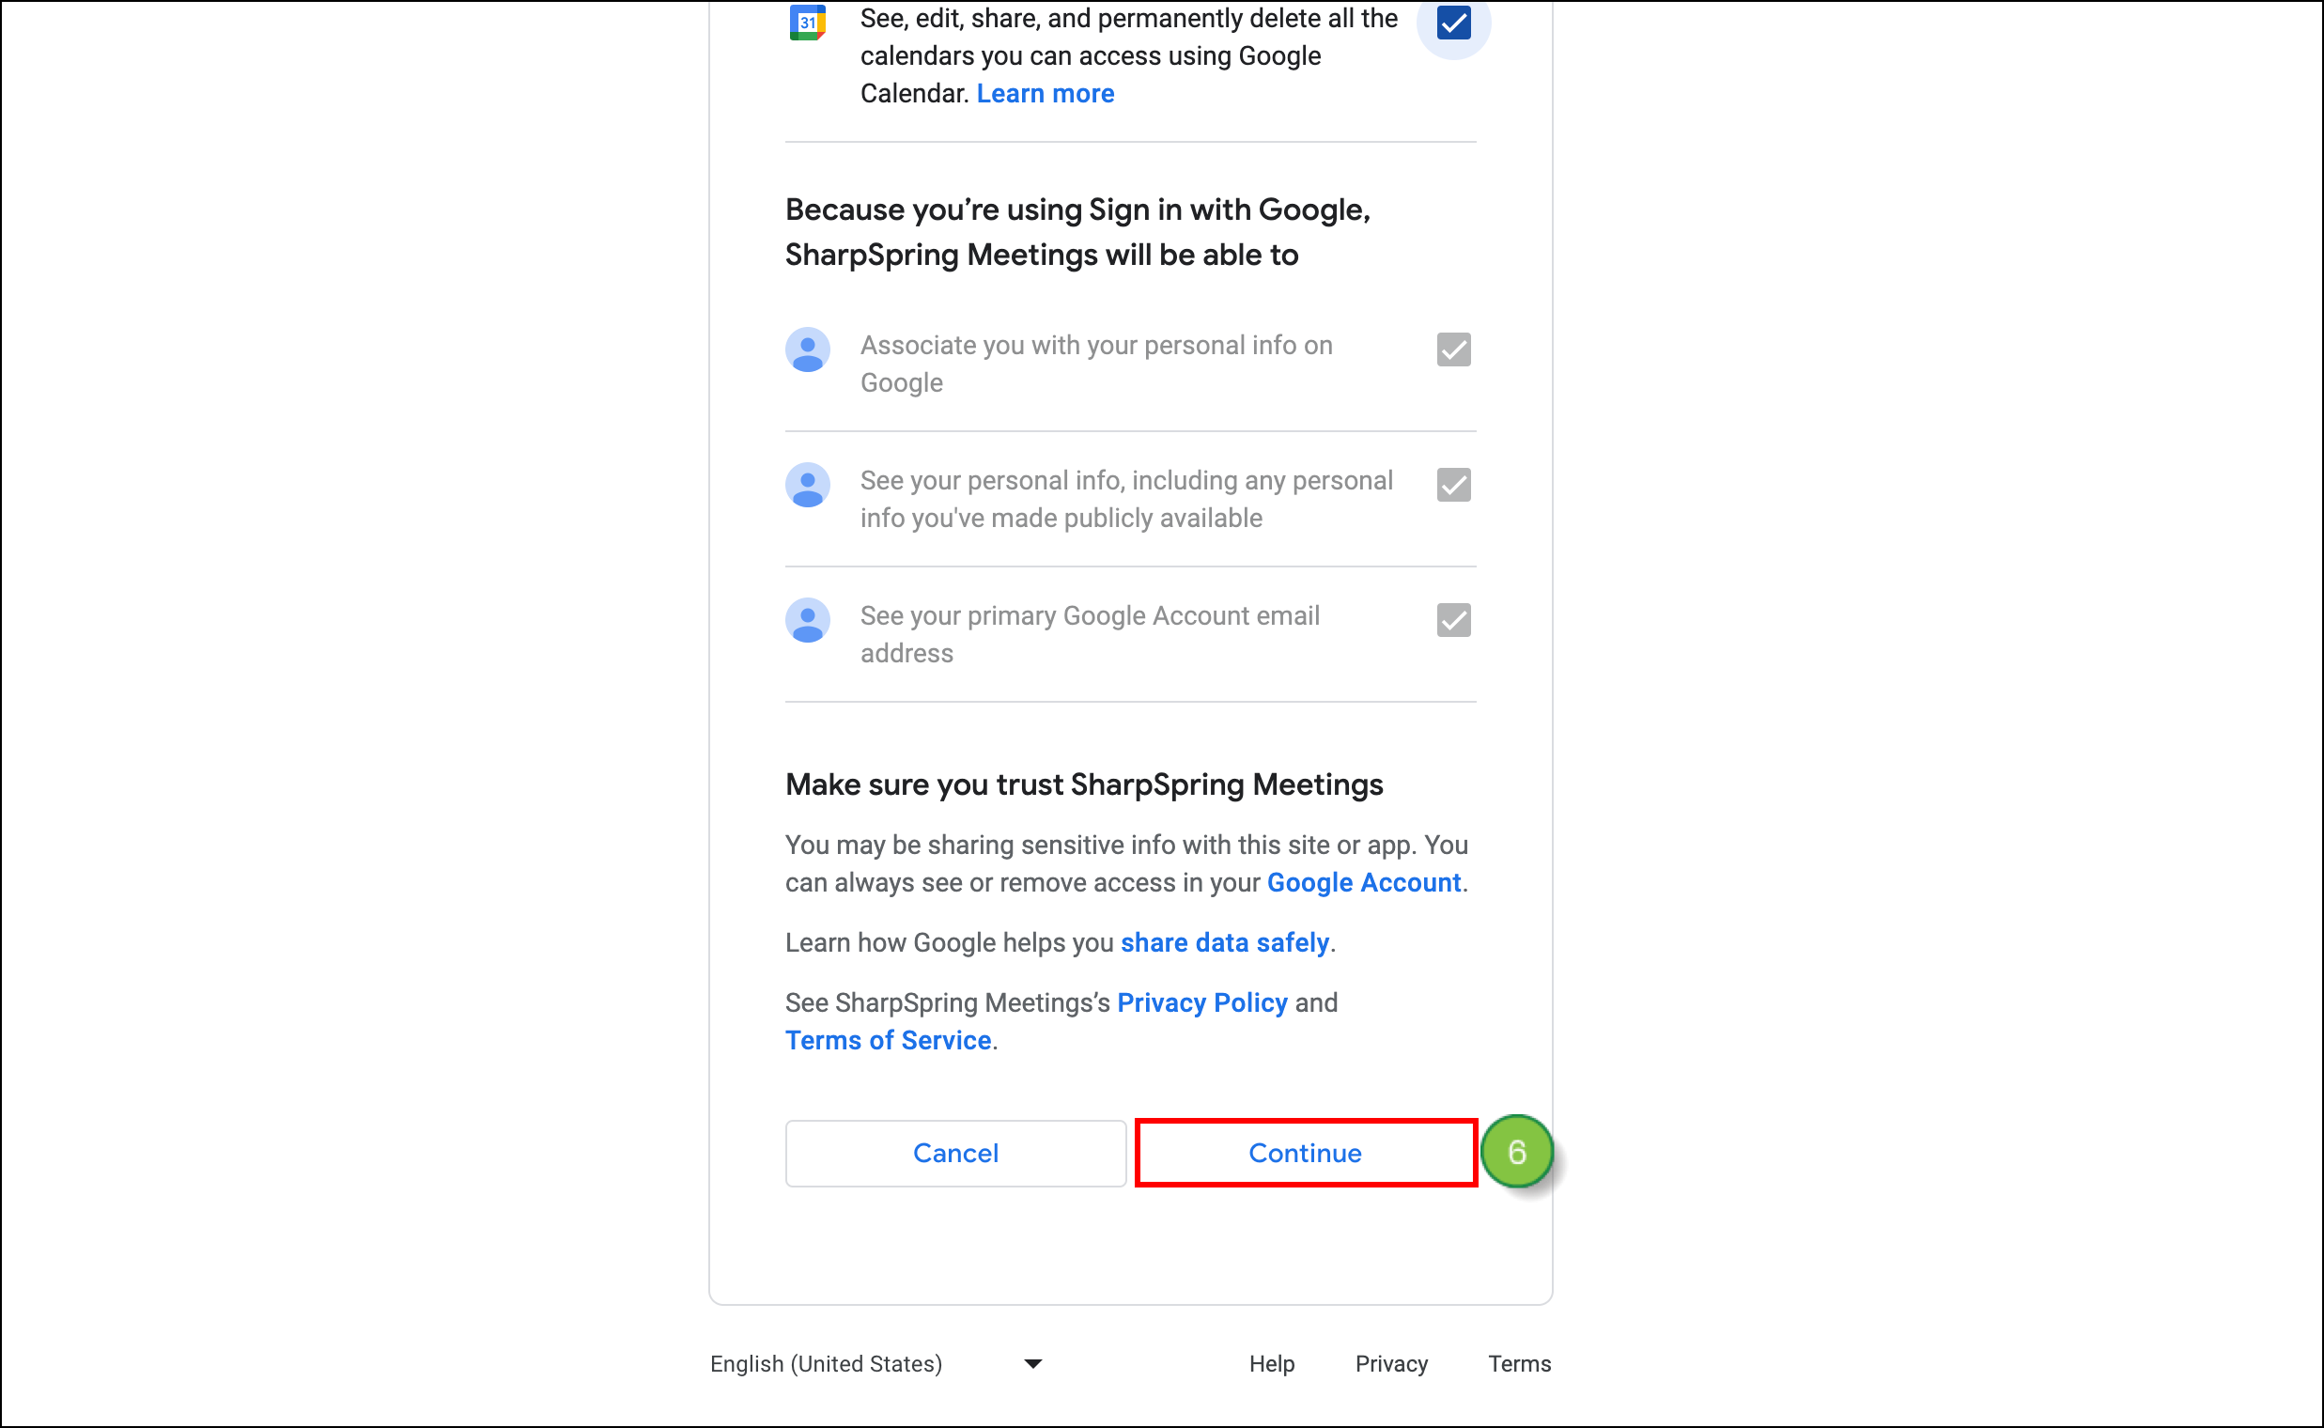Open the English (United States) language dropdown
This screenshot has width=2324, height=1428.
[x=876, y=1364]
